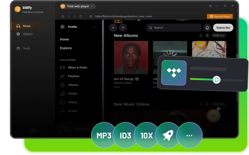
Task: Navigate forward with the address bar arrow
Action: click(75, 16)
